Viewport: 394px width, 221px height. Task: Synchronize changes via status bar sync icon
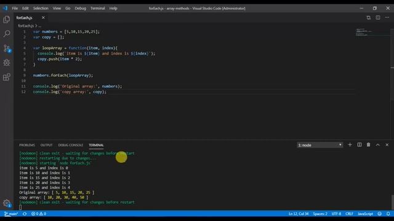coord(25,214)
